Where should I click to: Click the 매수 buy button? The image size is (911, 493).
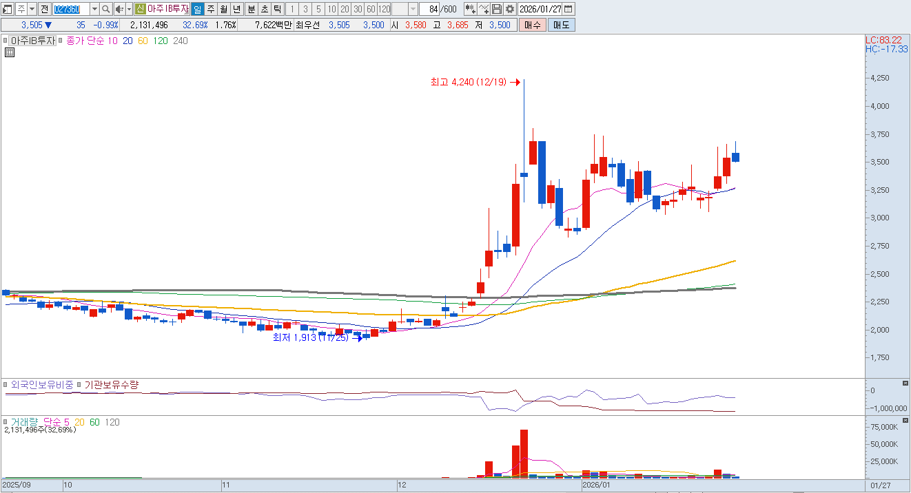pyautogui.click(x=532, y=25)
